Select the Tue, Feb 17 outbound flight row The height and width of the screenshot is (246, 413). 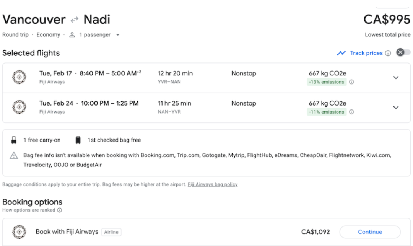[x=191, y=78]
